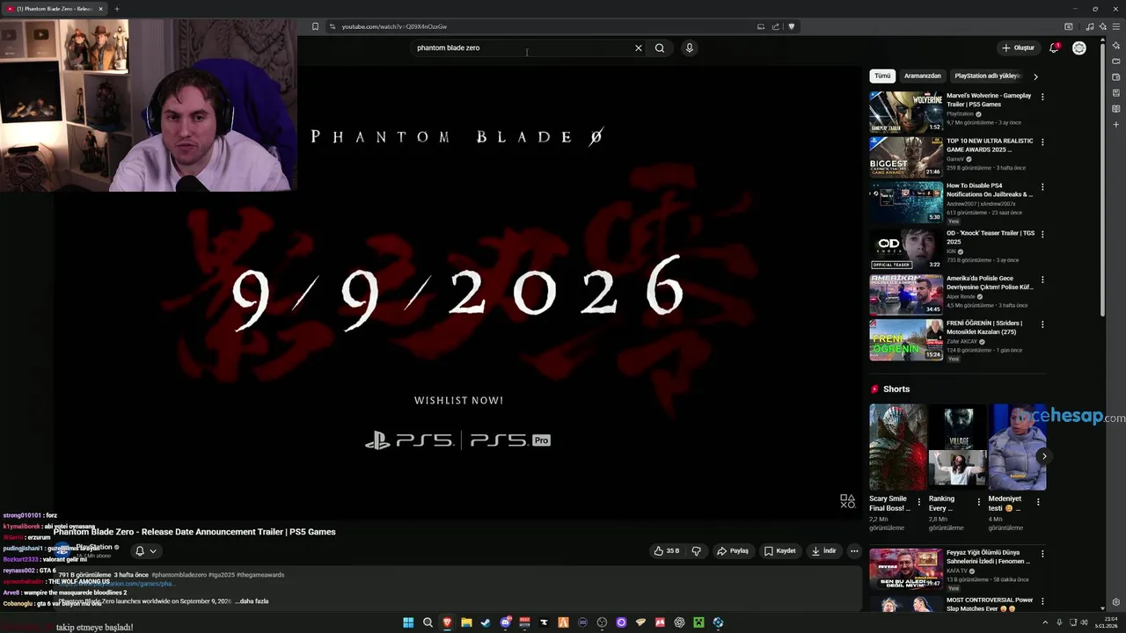
Task: Open more actions three-dot menu under video
Action: pyautogui.click(x=853, y=551)
